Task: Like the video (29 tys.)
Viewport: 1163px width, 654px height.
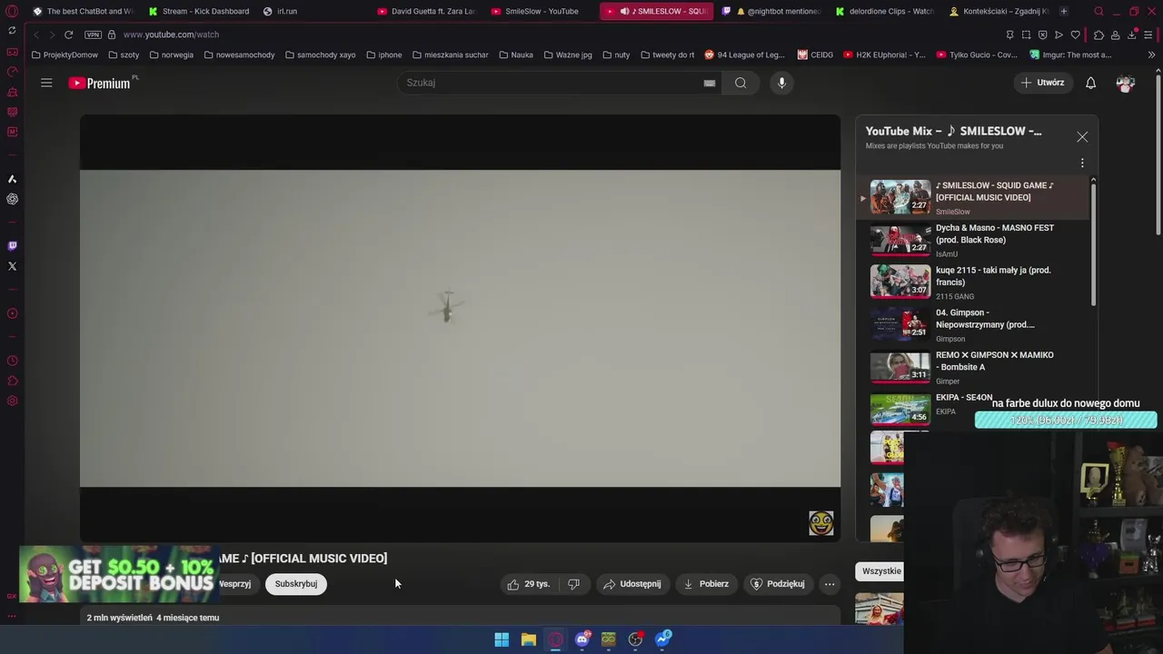Action: click(x=528, y=584)
